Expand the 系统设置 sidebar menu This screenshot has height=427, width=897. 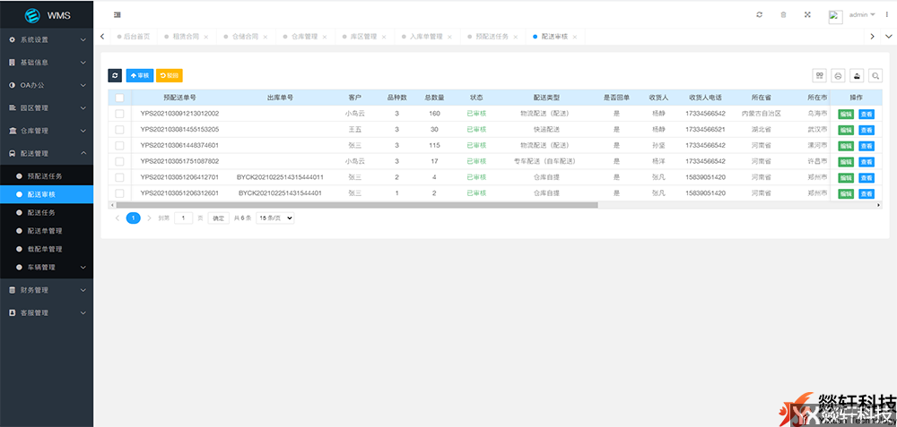[47, 40]
